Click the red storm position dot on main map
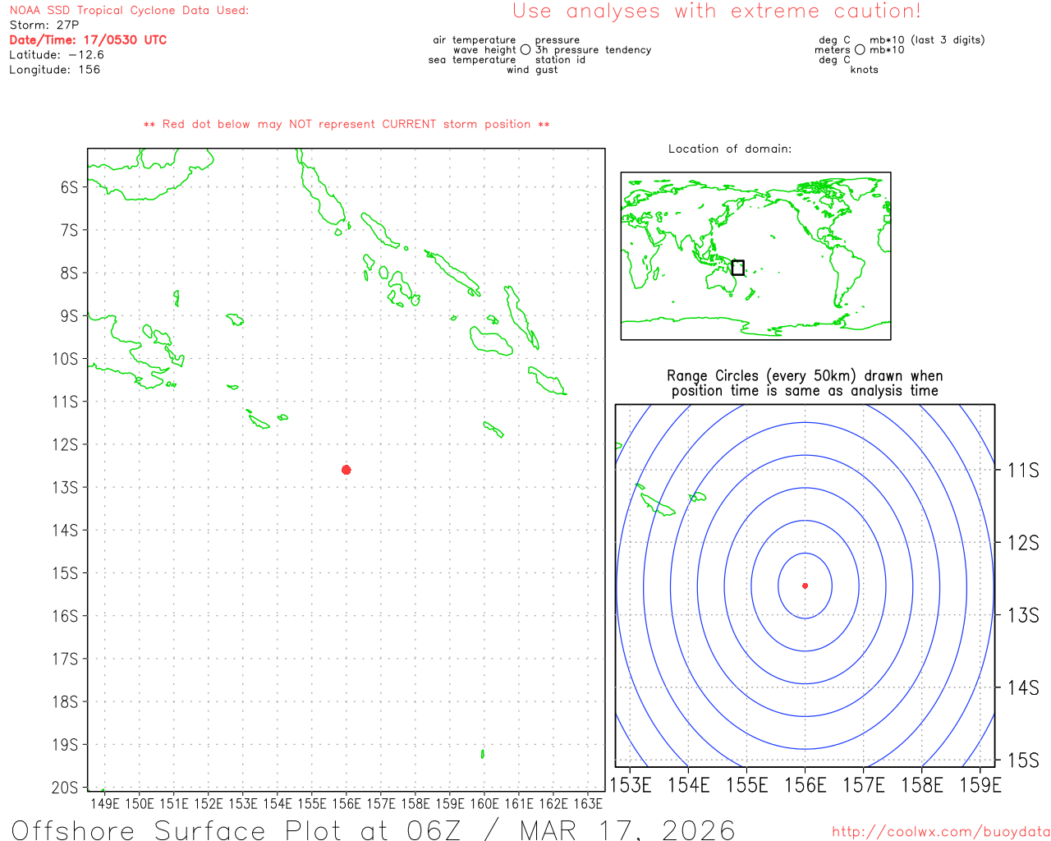Screen dimensions: 1051x841 click(x=347, y=470)
